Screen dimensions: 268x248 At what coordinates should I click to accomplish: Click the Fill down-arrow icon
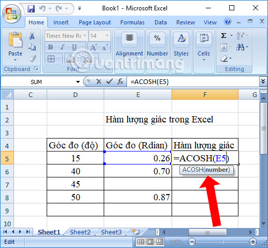click(223, 47)
